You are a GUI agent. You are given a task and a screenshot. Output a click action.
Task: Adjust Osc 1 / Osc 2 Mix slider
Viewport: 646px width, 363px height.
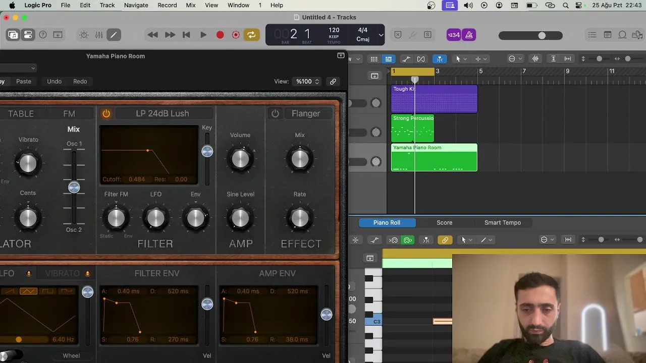point(74,188)
